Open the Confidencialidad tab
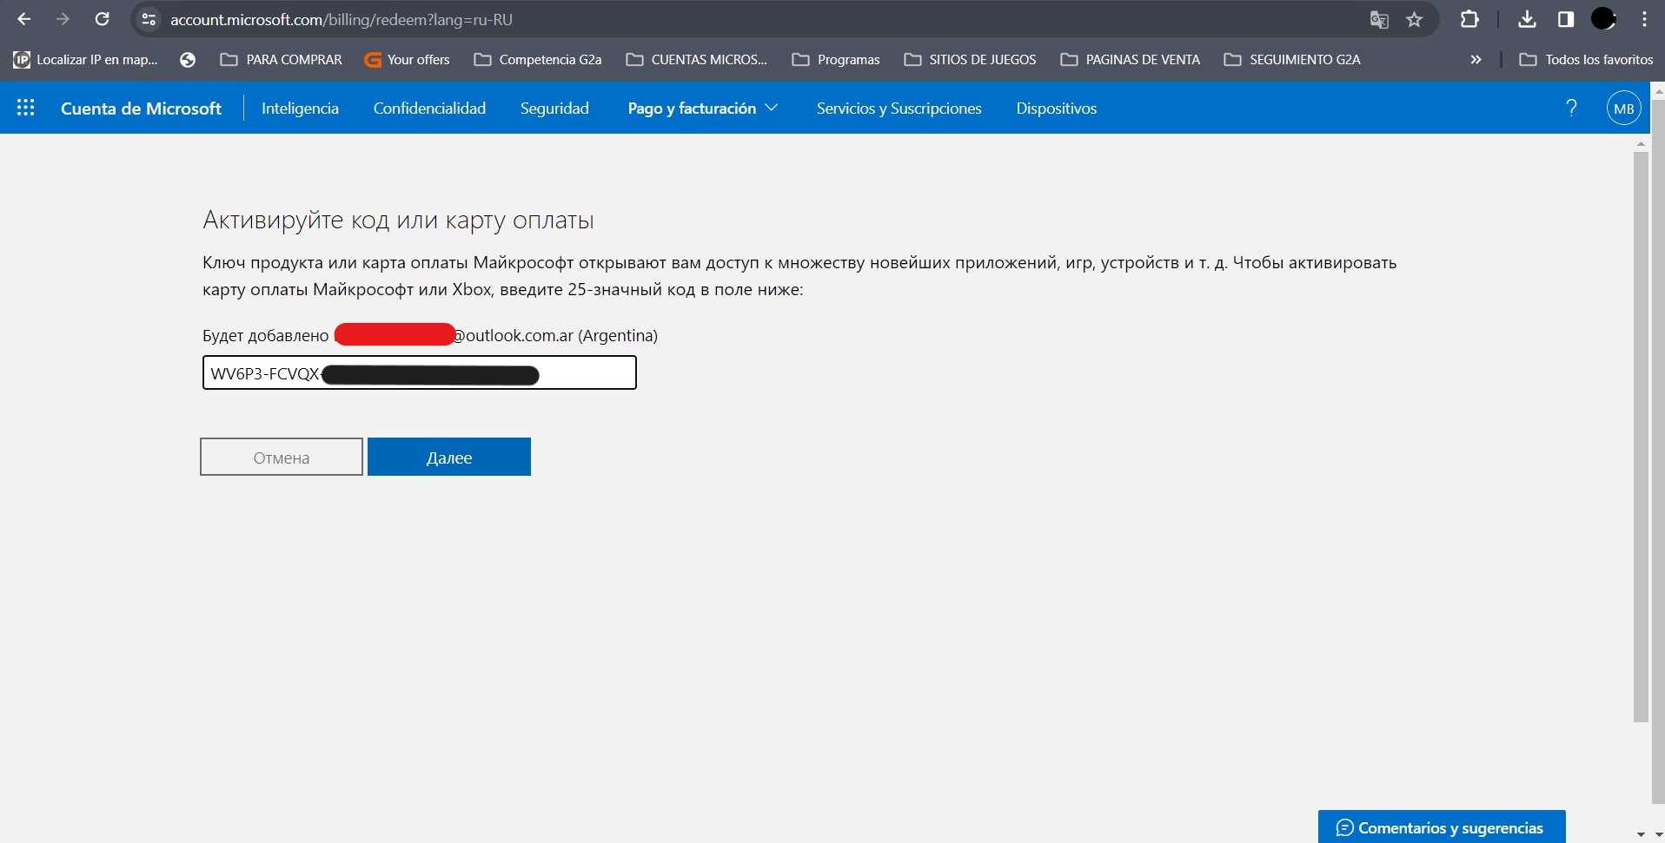Screen dimensions: 1665x843 pyautogui.click(x=429, y=109)
